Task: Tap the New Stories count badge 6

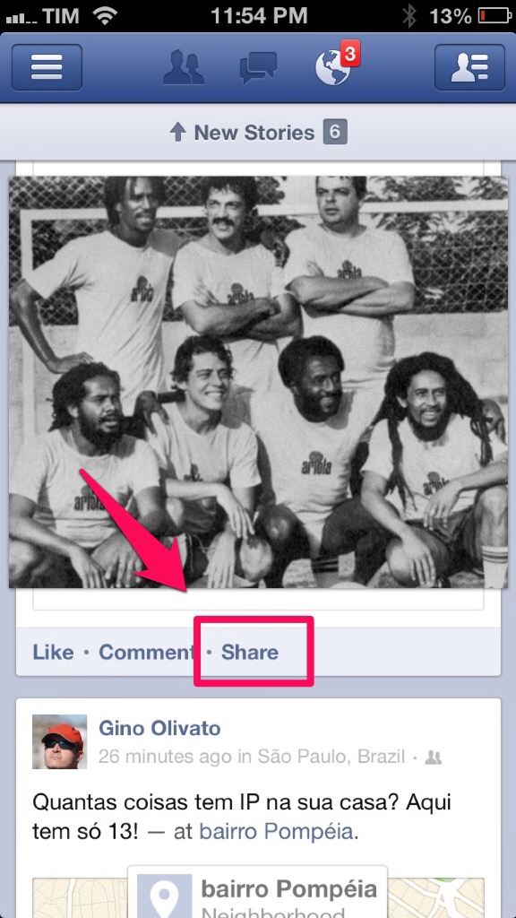Action: (335, 132)
